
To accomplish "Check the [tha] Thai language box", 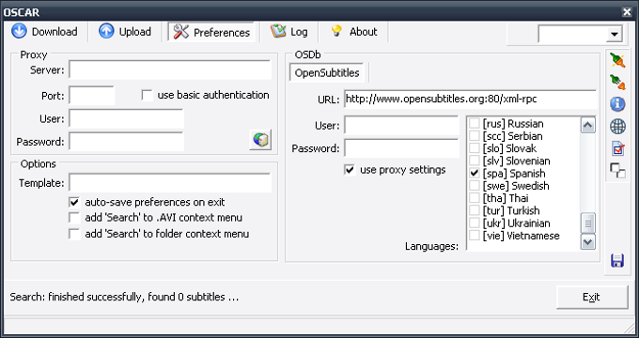I will pyautogui.click(x=475, y=198).
